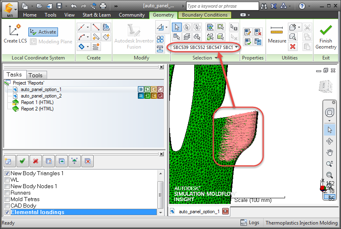Click the undo arrow in quick access toolbar
The height and width of the screenshot is (229, 341).
click(x=73, y=6)
